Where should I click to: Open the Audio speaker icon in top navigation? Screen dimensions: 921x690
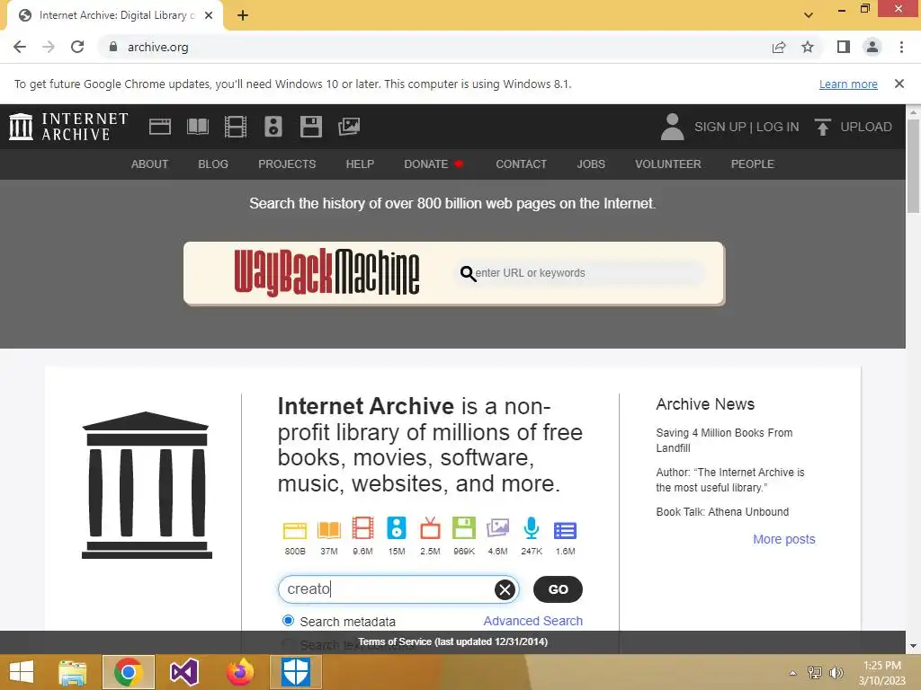click(x=273, y=127)
